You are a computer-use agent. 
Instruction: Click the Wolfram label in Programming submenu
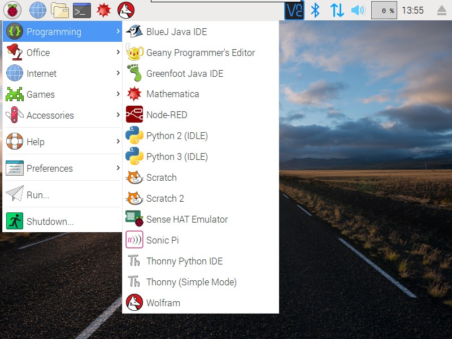tap(163, 303)
